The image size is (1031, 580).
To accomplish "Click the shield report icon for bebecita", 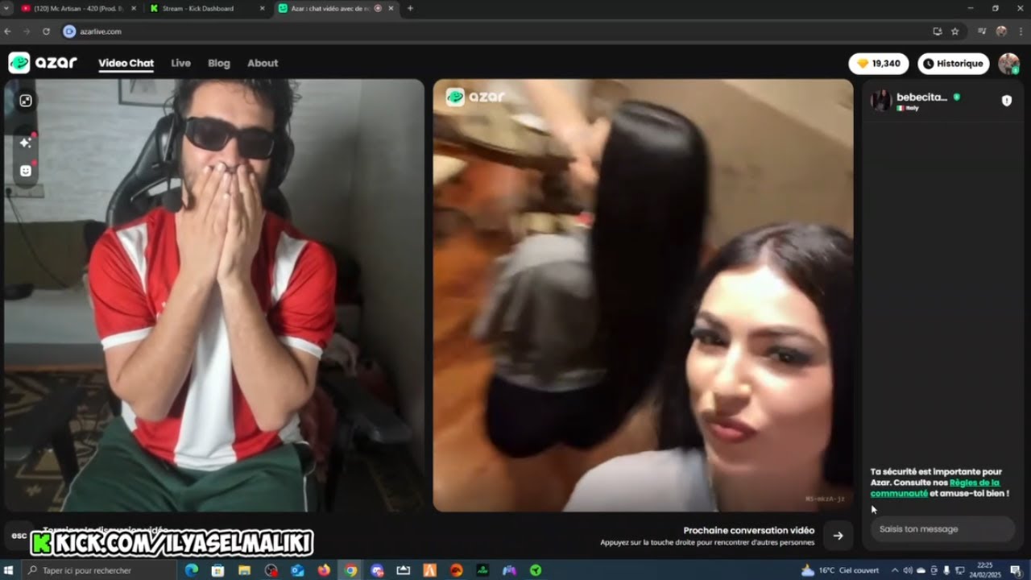I will tap(1006, 101).
